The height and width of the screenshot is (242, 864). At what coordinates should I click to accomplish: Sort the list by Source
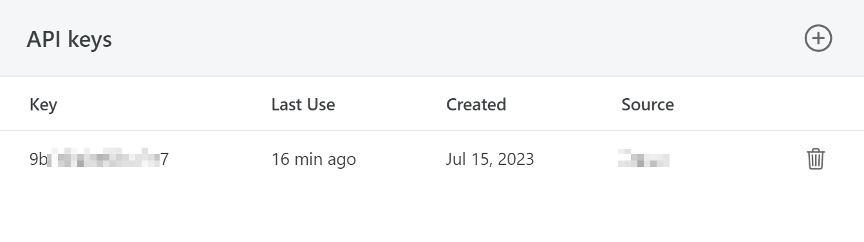(x=648, y=105)
